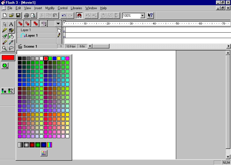Click the Open file toolbar icon
Image resolution: width=231 pixels, height=165 pixels.
click(x=11, y=16)
